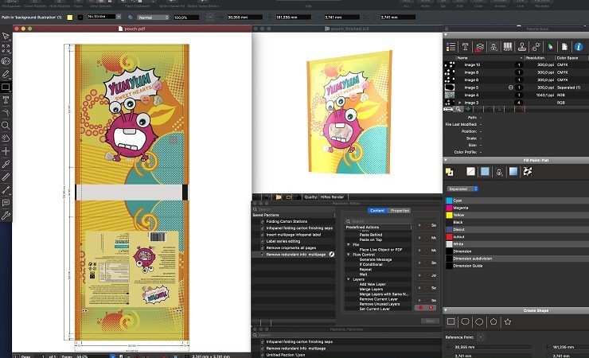Activate the pouch.pdf document title
589x358 pixels.
(135, 29)
